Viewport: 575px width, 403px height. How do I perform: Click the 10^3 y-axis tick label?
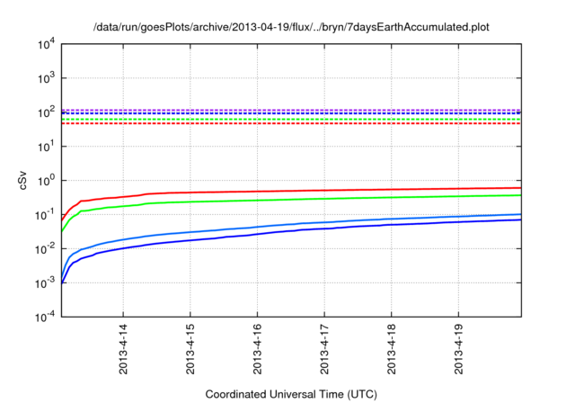[46, 78]
